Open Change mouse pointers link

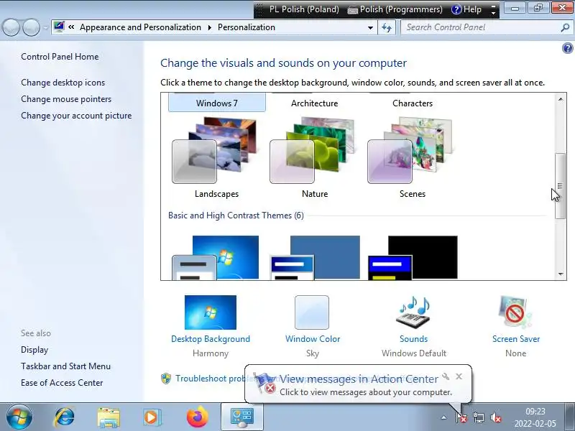66,99
